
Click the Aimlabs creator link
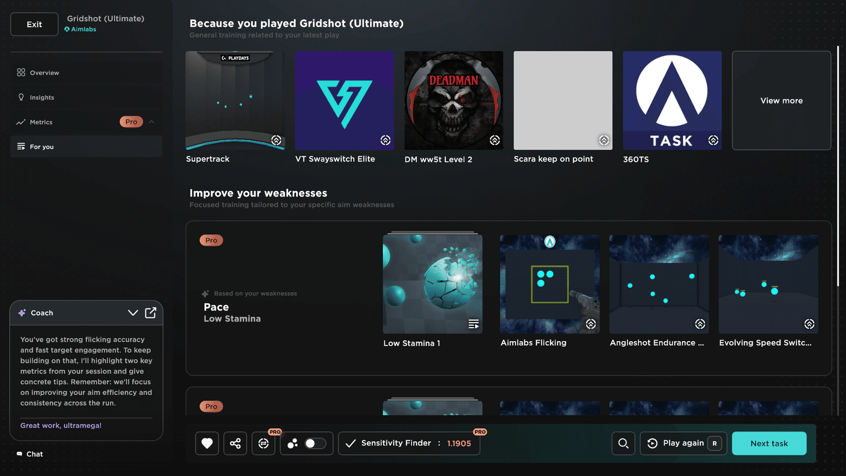pos(80,29)
